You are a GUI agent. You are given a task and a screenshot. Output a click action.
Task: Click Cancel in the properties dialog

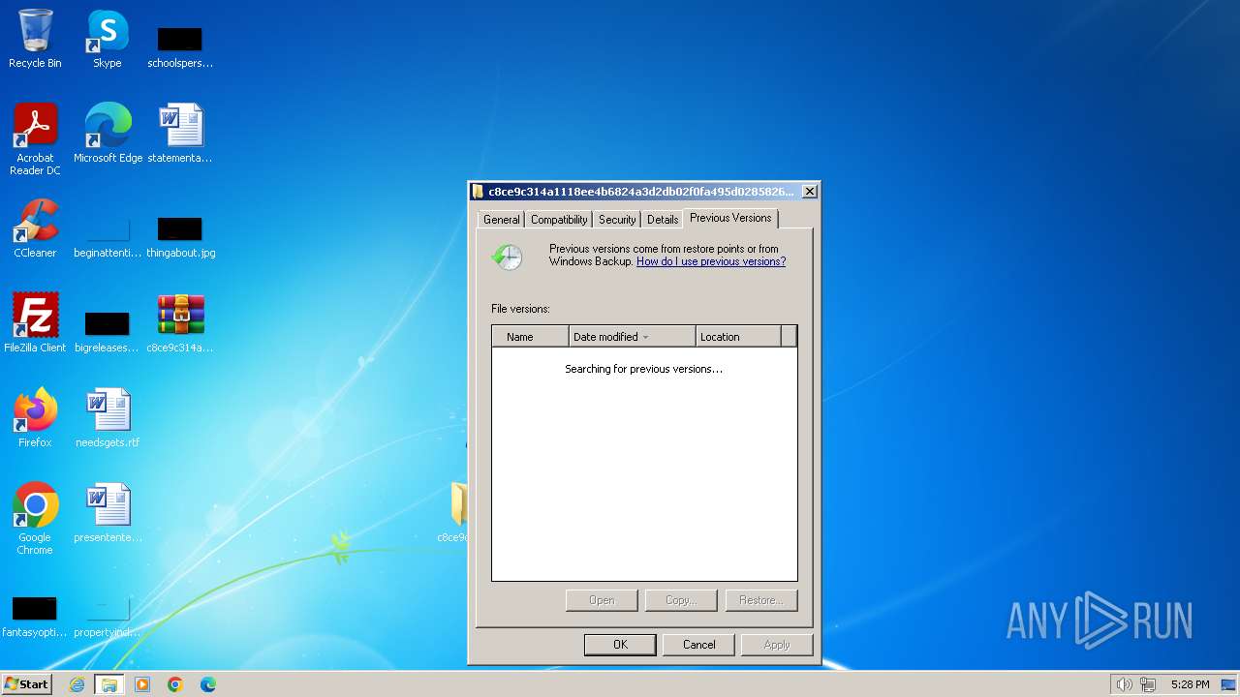pos(698,645)
